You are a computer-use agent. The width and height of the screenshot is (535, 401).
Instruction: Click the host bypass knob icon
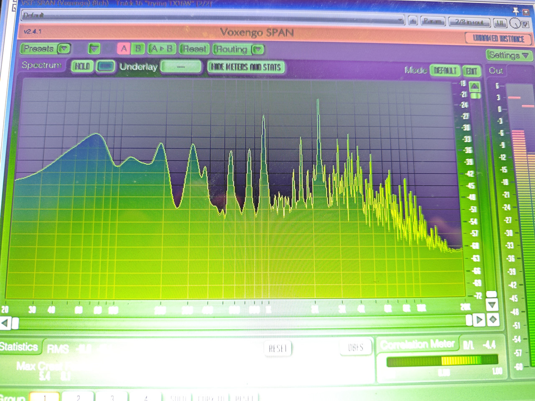click(515, 23)
